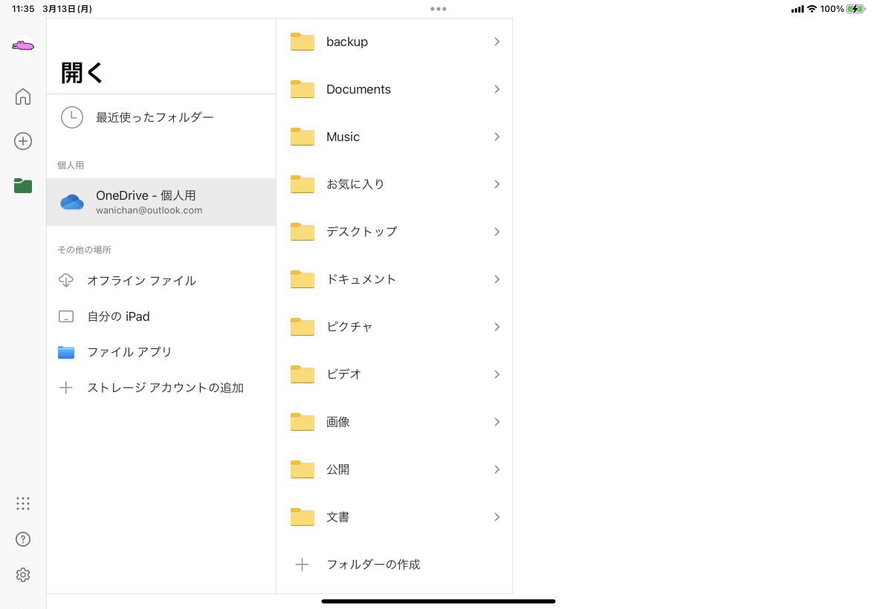Tap フォルダーの作成 to create folder
Image resolution: width=877 pixels, height=609 pixels.
[373, 564]
